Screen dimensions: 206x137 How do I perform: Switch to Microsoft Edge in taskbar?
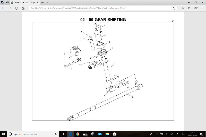click(70, 134)
